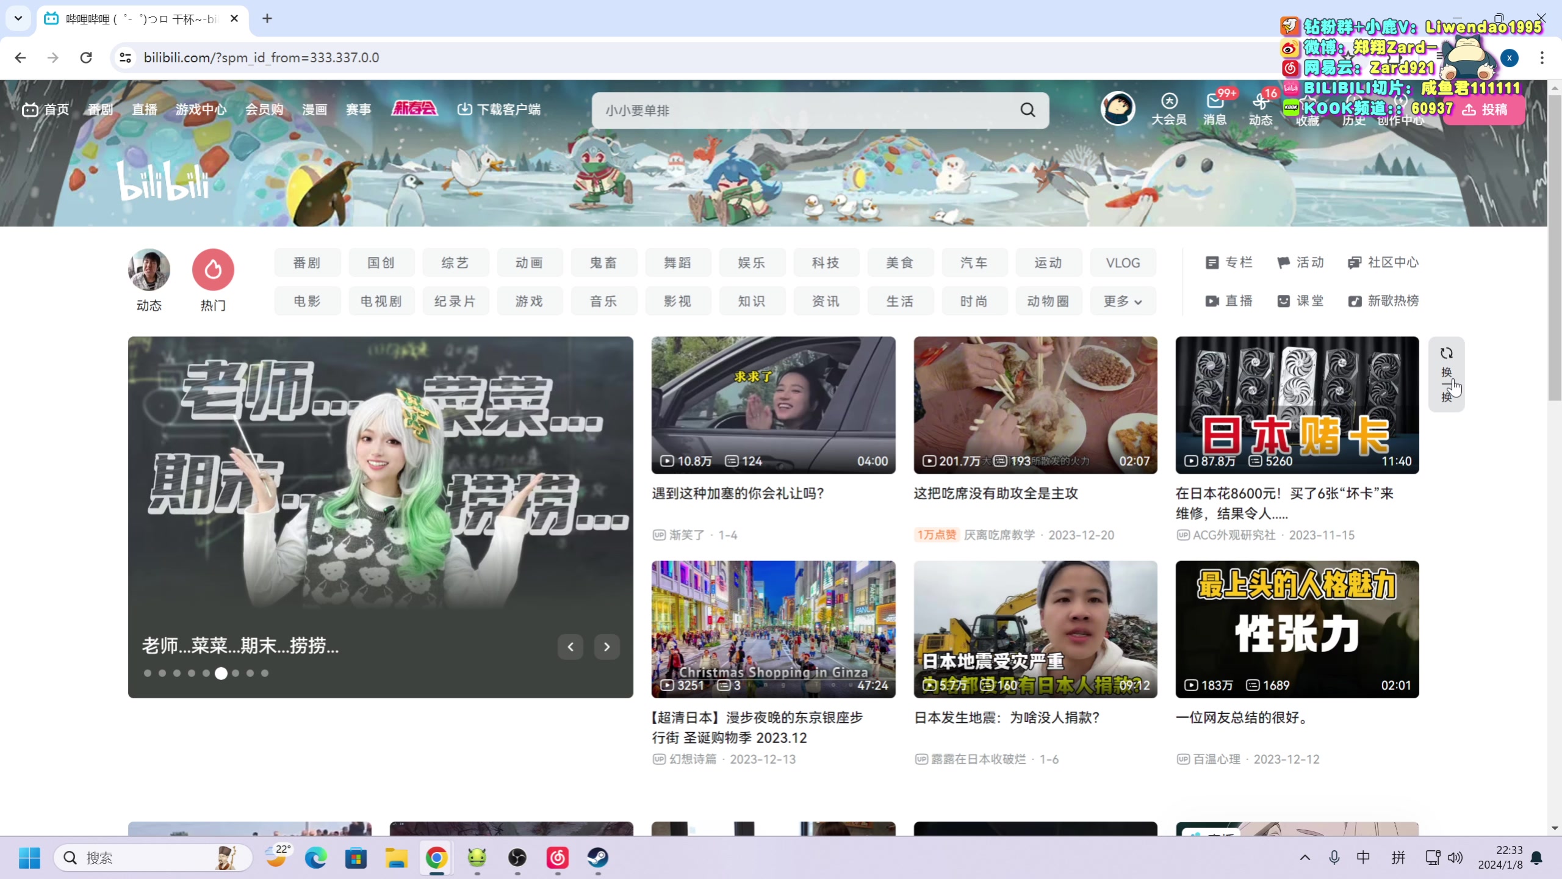Open the 鬼畜 category button
Viewport: 1562px width, 879px height.
click(x=603, y=262)
